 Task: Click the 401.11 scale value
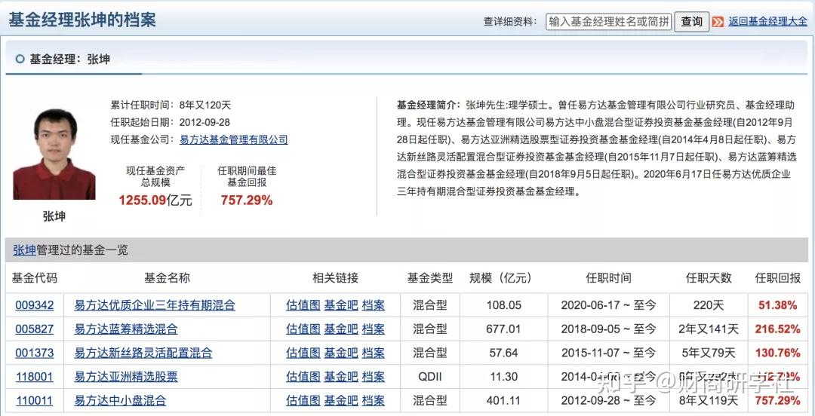[503, 400]
